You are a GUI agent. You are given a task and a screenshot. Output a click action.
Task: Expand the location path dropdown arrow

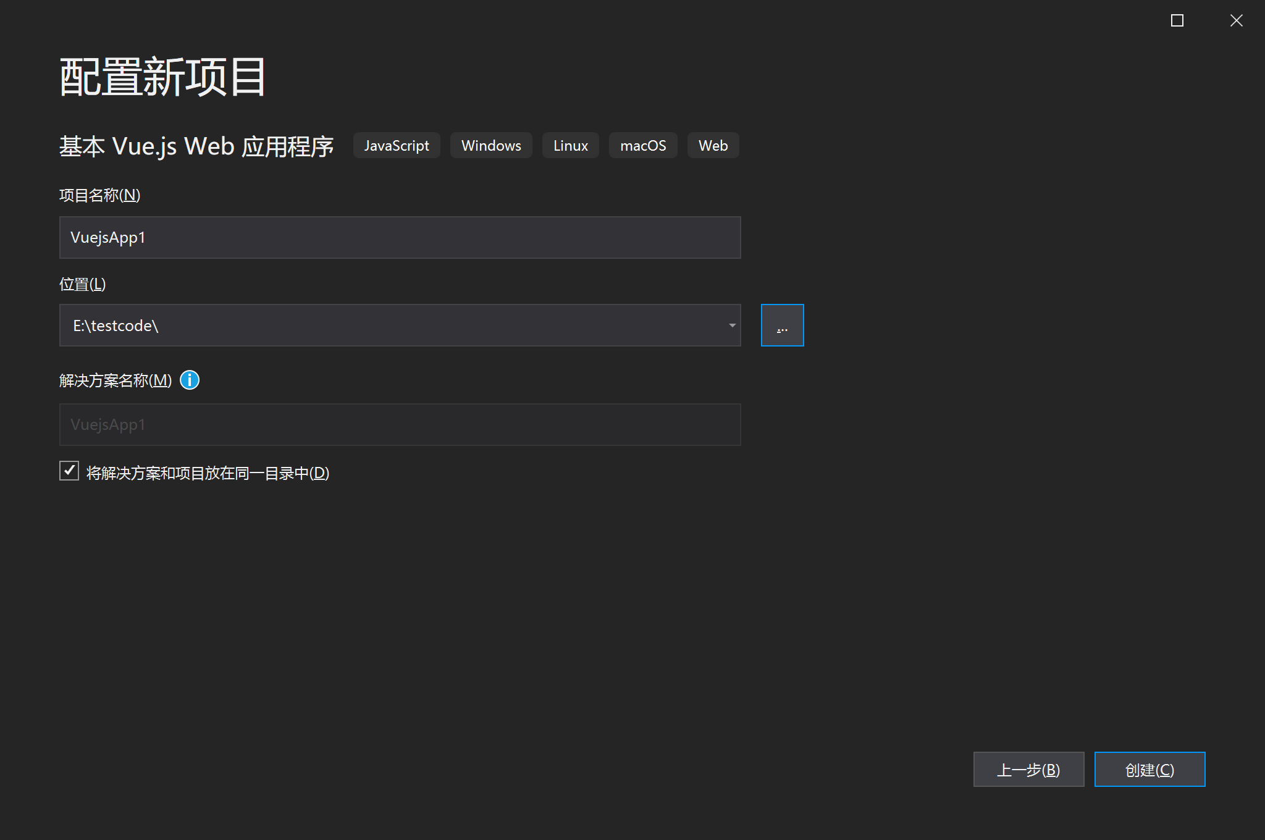(x=732, y=325)
